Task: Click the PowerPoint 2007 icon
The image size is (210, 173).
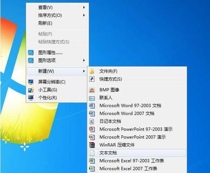Action: point(92,137)
